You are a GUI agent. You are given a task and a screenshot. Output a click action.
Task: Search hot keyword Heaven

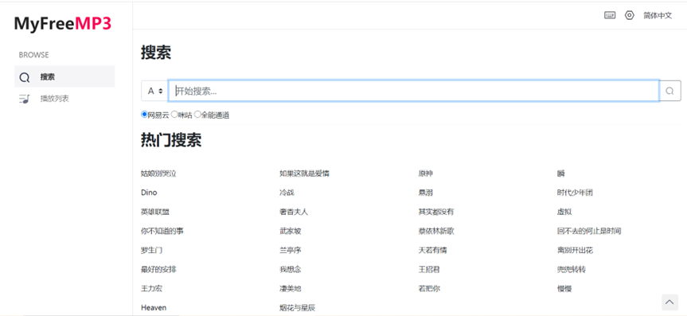coord(154,308)
